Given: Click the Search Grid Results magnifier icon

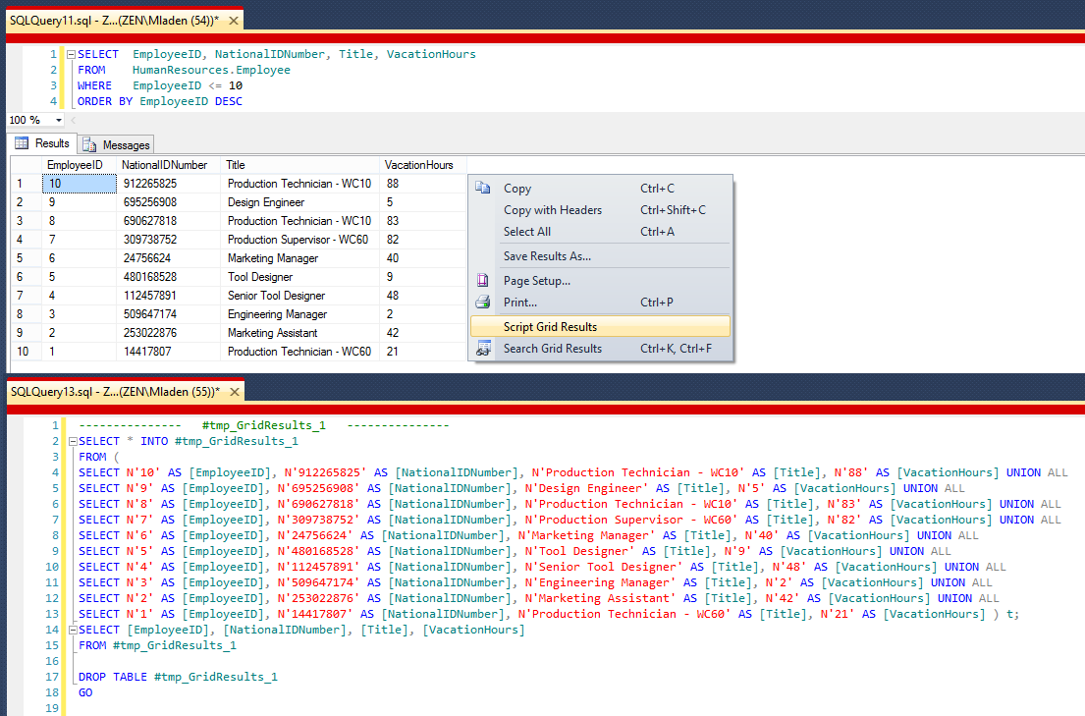Looking at the screenshot, I should coord(481,346).
